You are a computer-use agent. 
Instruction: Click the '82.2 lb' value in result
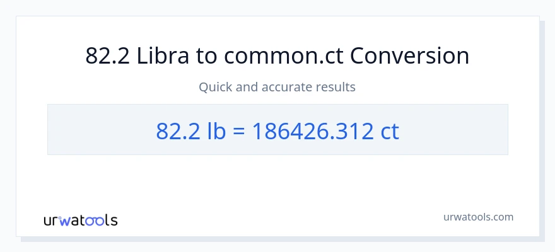(x=190, y=130)
